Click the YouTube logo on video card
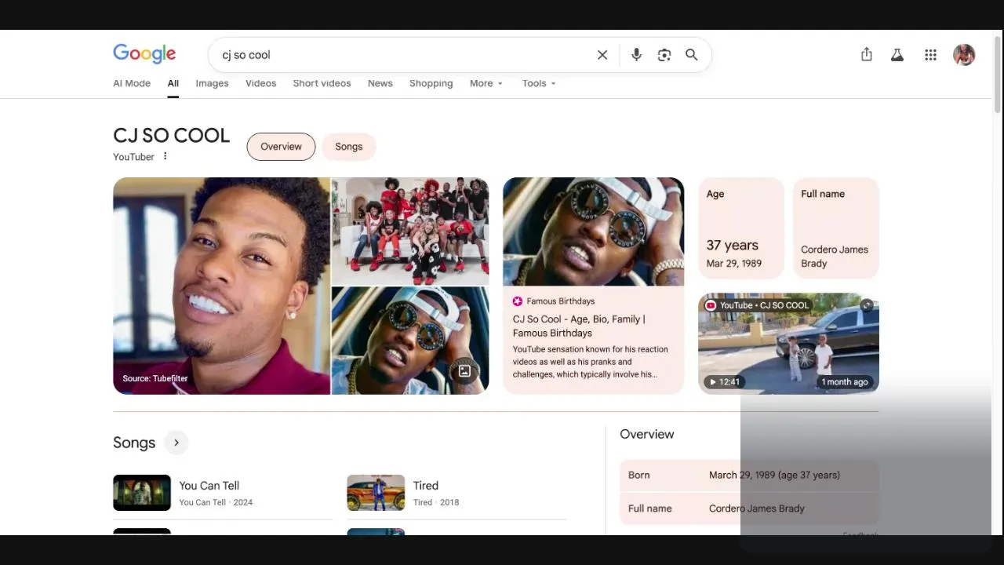Screen dimensions: 1004x565 pyautogui.click(x=711, y=305)
